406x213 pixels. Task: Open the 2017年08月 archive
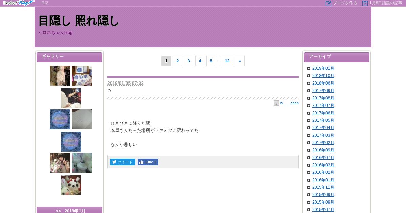click(323, 98)
